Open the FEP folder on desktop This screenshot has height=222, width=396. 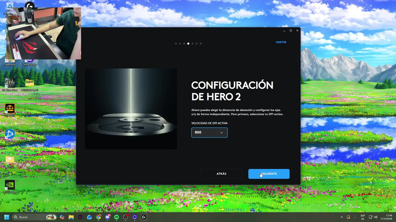point(10,162)
